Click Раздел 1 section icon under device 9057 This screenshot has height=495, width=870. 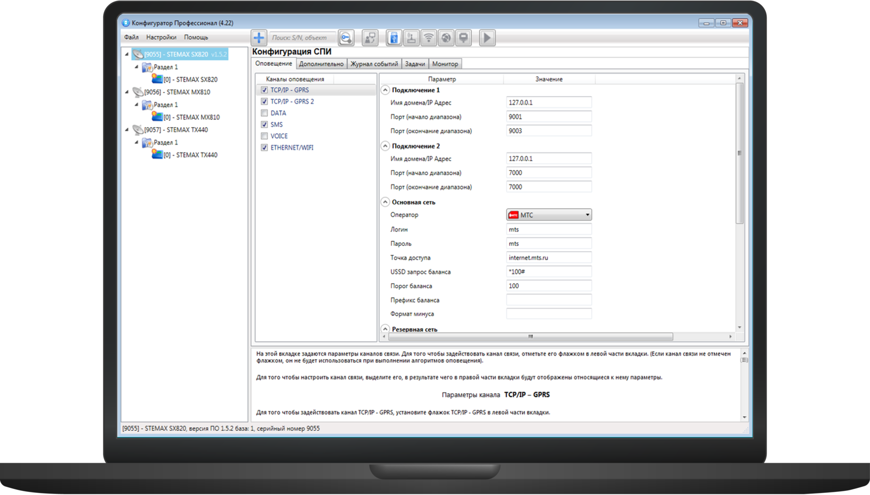[147, 143]
